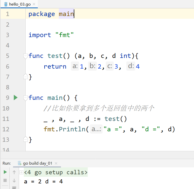Click the up stack trace arrow
Image resolution: width=194 pixels, height=189 pixels.
click(14, 172)
